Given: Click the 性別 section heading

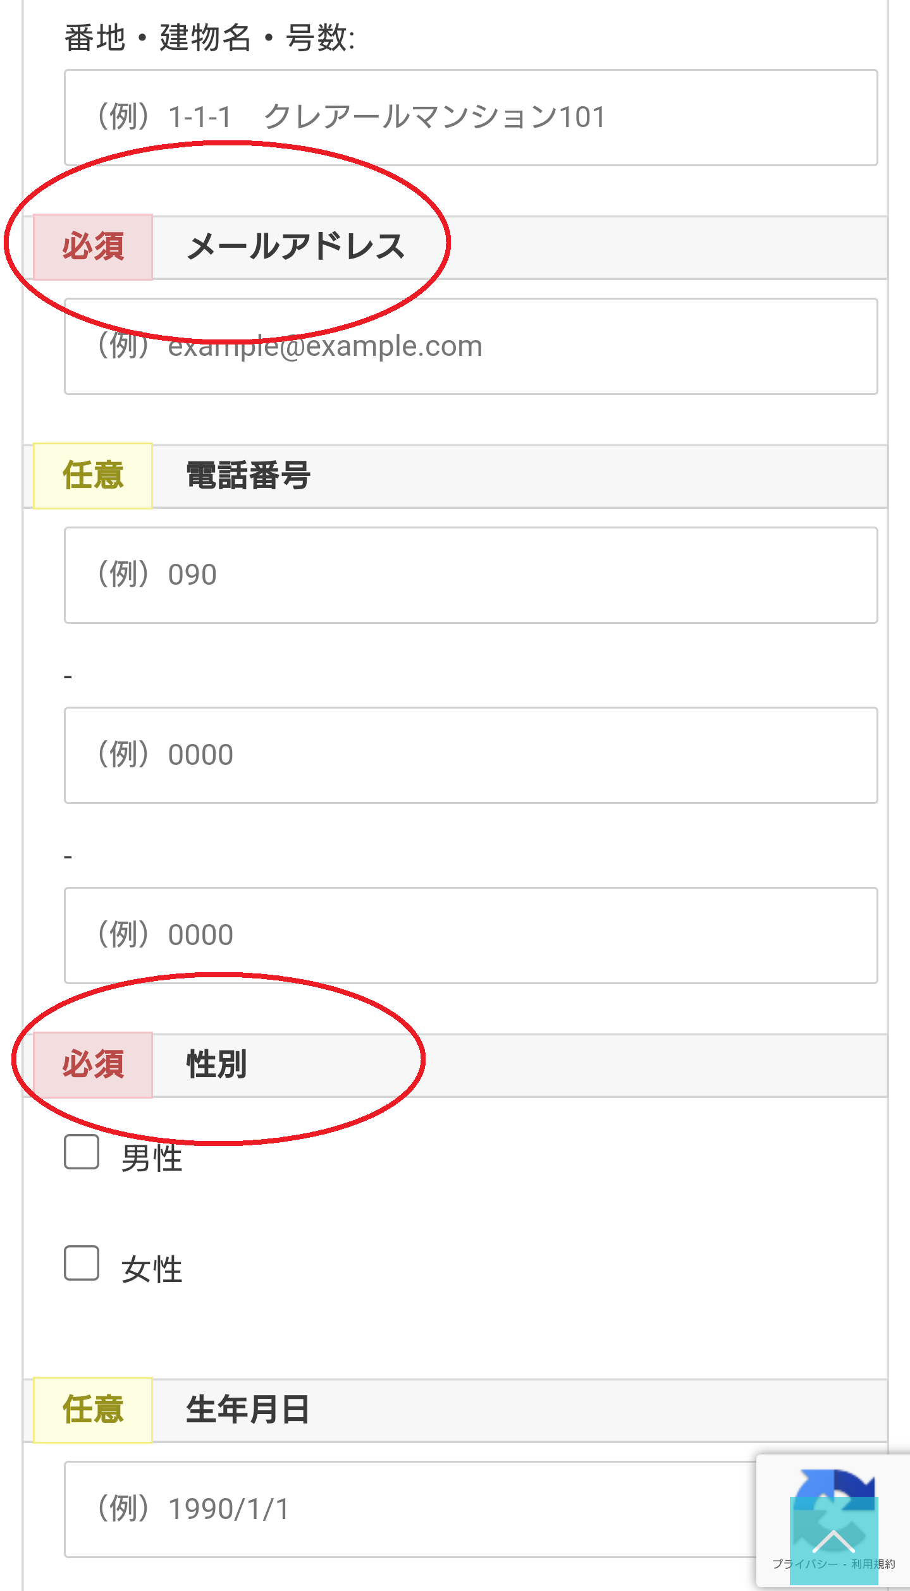Looking at the screenshot, I should click(217, 1064).
